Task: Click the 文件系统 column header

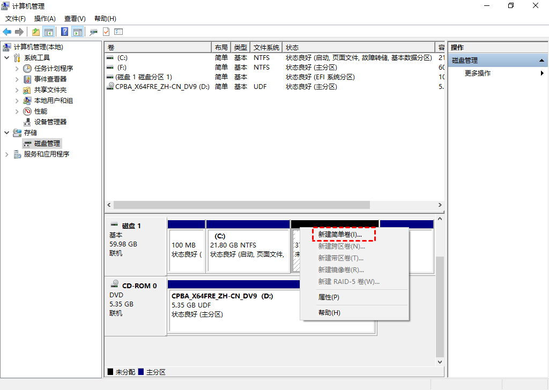Action: pos(266,48)
